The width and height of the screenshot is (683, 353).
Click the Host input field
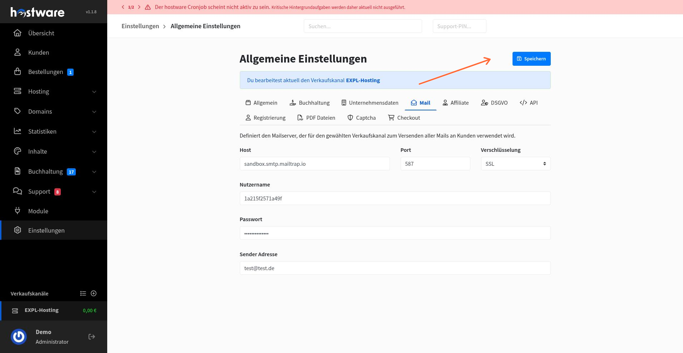point(315,164)
